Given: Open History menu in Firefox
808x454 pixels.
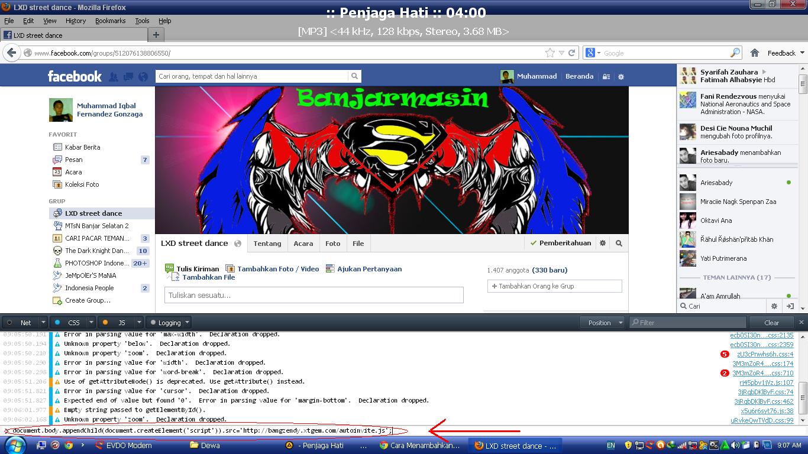Looking at the screenshot, I should tap(76, 21).
